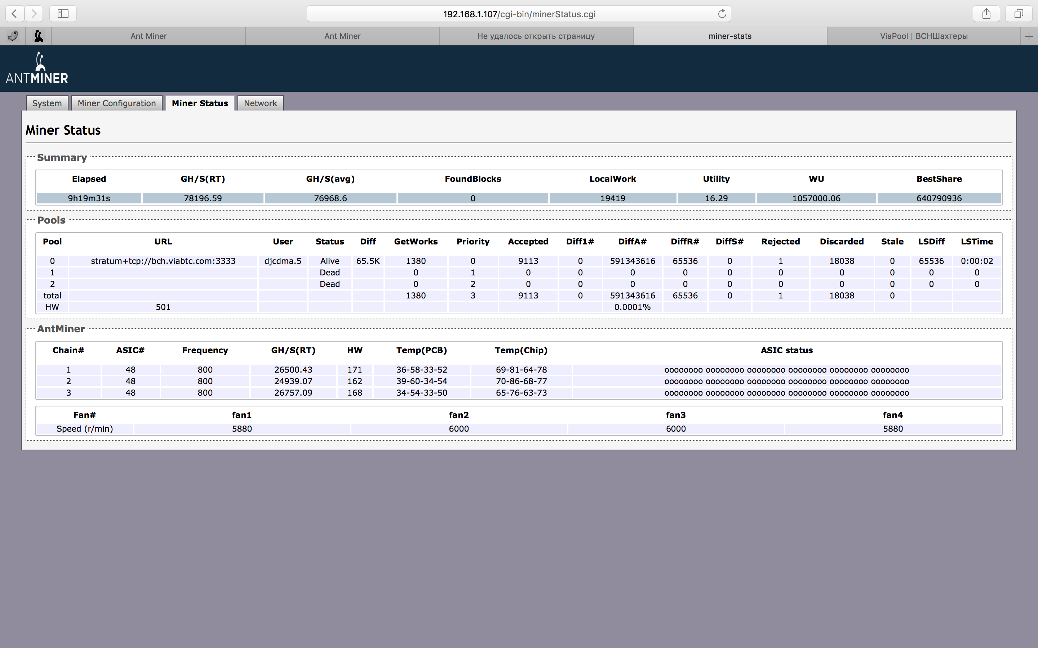Select the first pinned tab icon
The height and width of the screenshot is (648, 1038).
(x=13, y=36)
